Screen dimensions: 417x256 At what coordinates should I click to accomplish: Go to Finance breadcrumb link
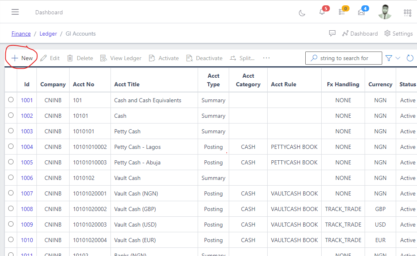(x=21, y=34)
